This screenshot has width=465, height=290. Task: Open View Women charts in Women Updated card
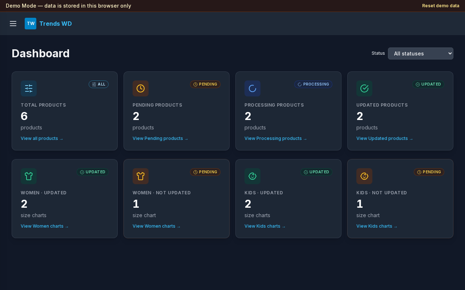click(45, 226)
